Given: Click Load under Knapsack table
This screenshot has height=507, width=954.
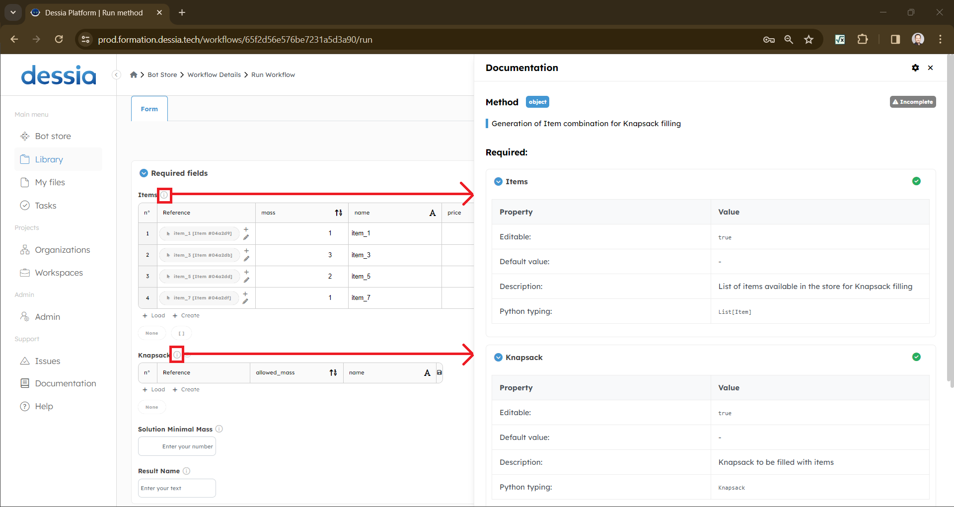Looking at the screenshot, I should pos(154,390).
